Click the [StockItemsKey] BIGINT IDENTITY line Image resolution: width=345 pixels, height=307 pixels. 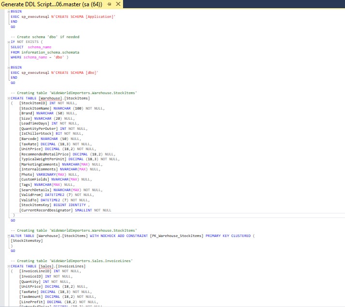(55, 205)
